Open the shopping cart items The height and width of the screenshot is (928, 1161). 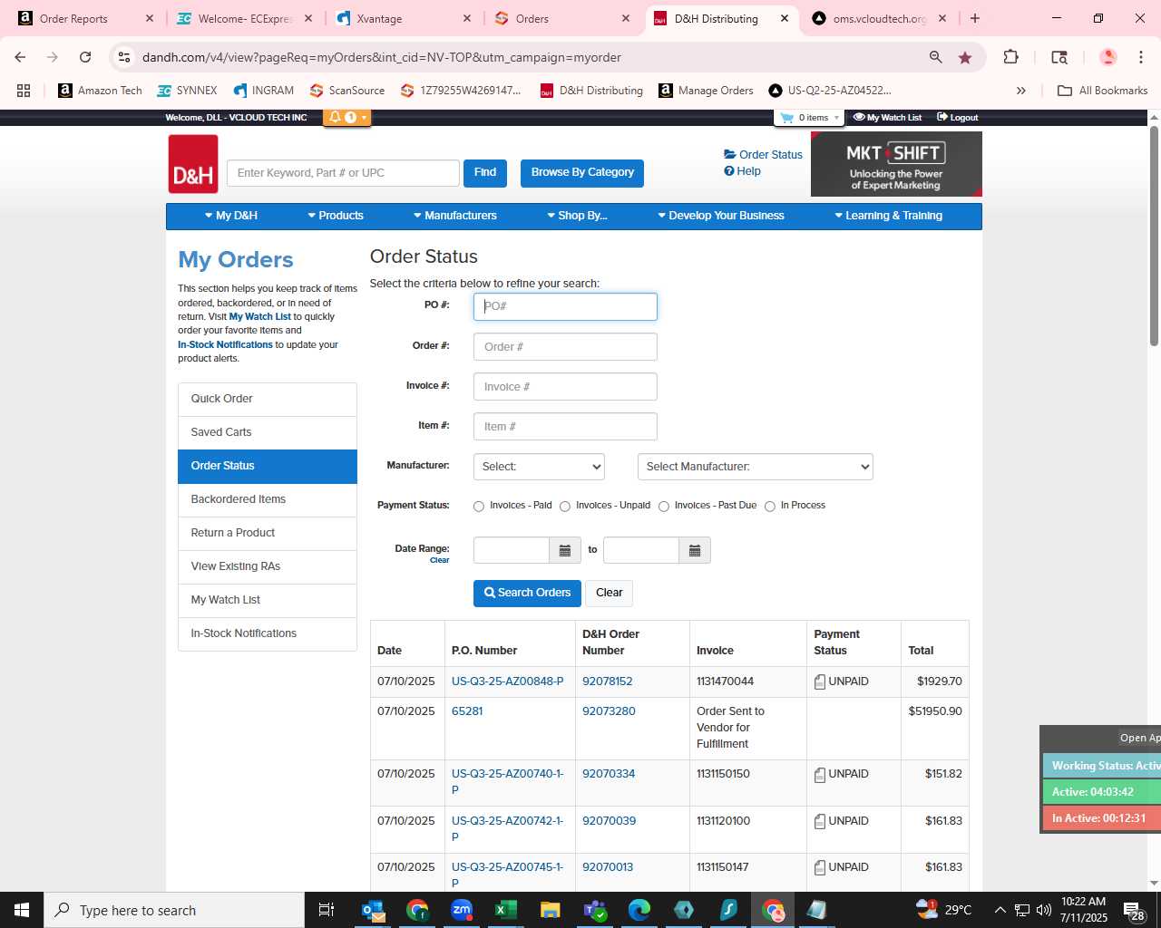[x=810, y=118]
